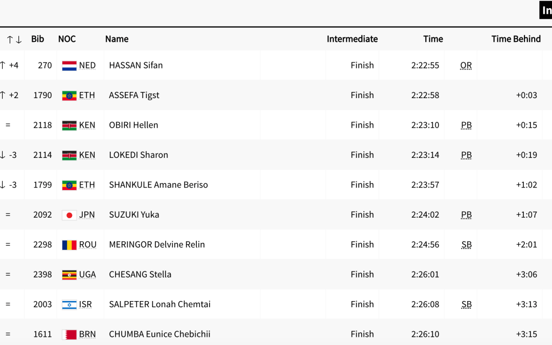Click the black button at top right
Viewport: 552px width, 345px height.
point(546,10)
